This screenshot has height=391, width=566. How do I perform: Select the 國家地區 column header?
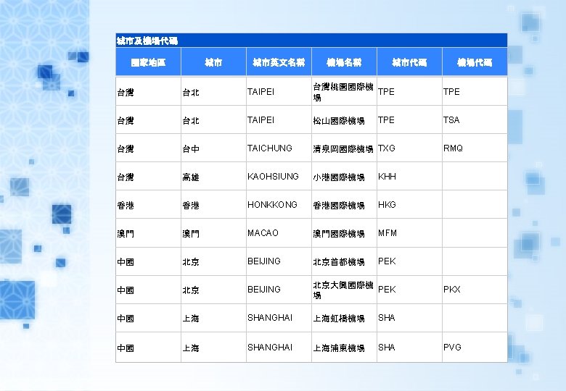148,63
